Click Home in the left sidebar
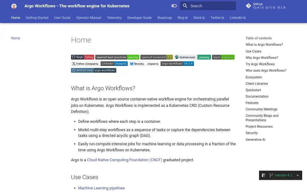The width and height of the screenshot is (307, 192). 15,38
